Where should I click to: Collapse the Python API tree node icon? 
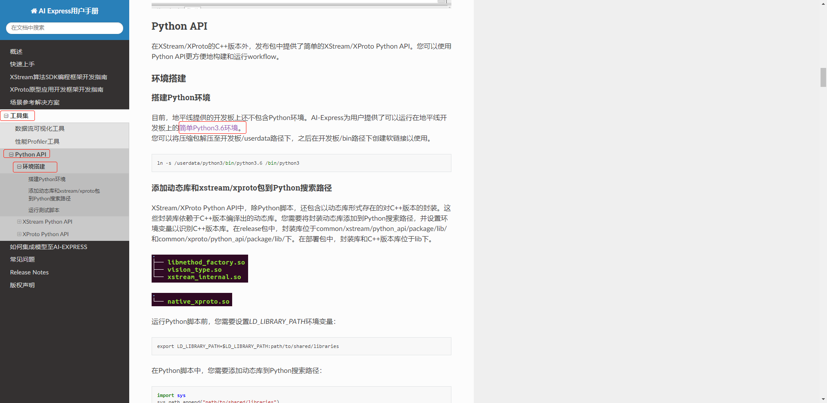pos(11,154)
